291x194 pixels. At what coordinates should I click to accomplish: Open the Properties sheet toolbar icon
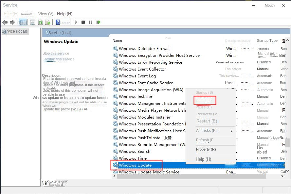click(x=32, y=22)
